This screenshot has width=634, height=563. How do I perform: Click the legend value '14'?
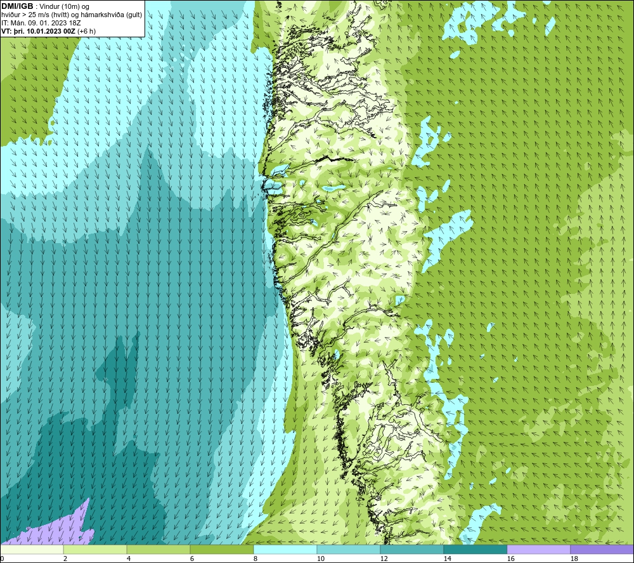click(447, 559)
